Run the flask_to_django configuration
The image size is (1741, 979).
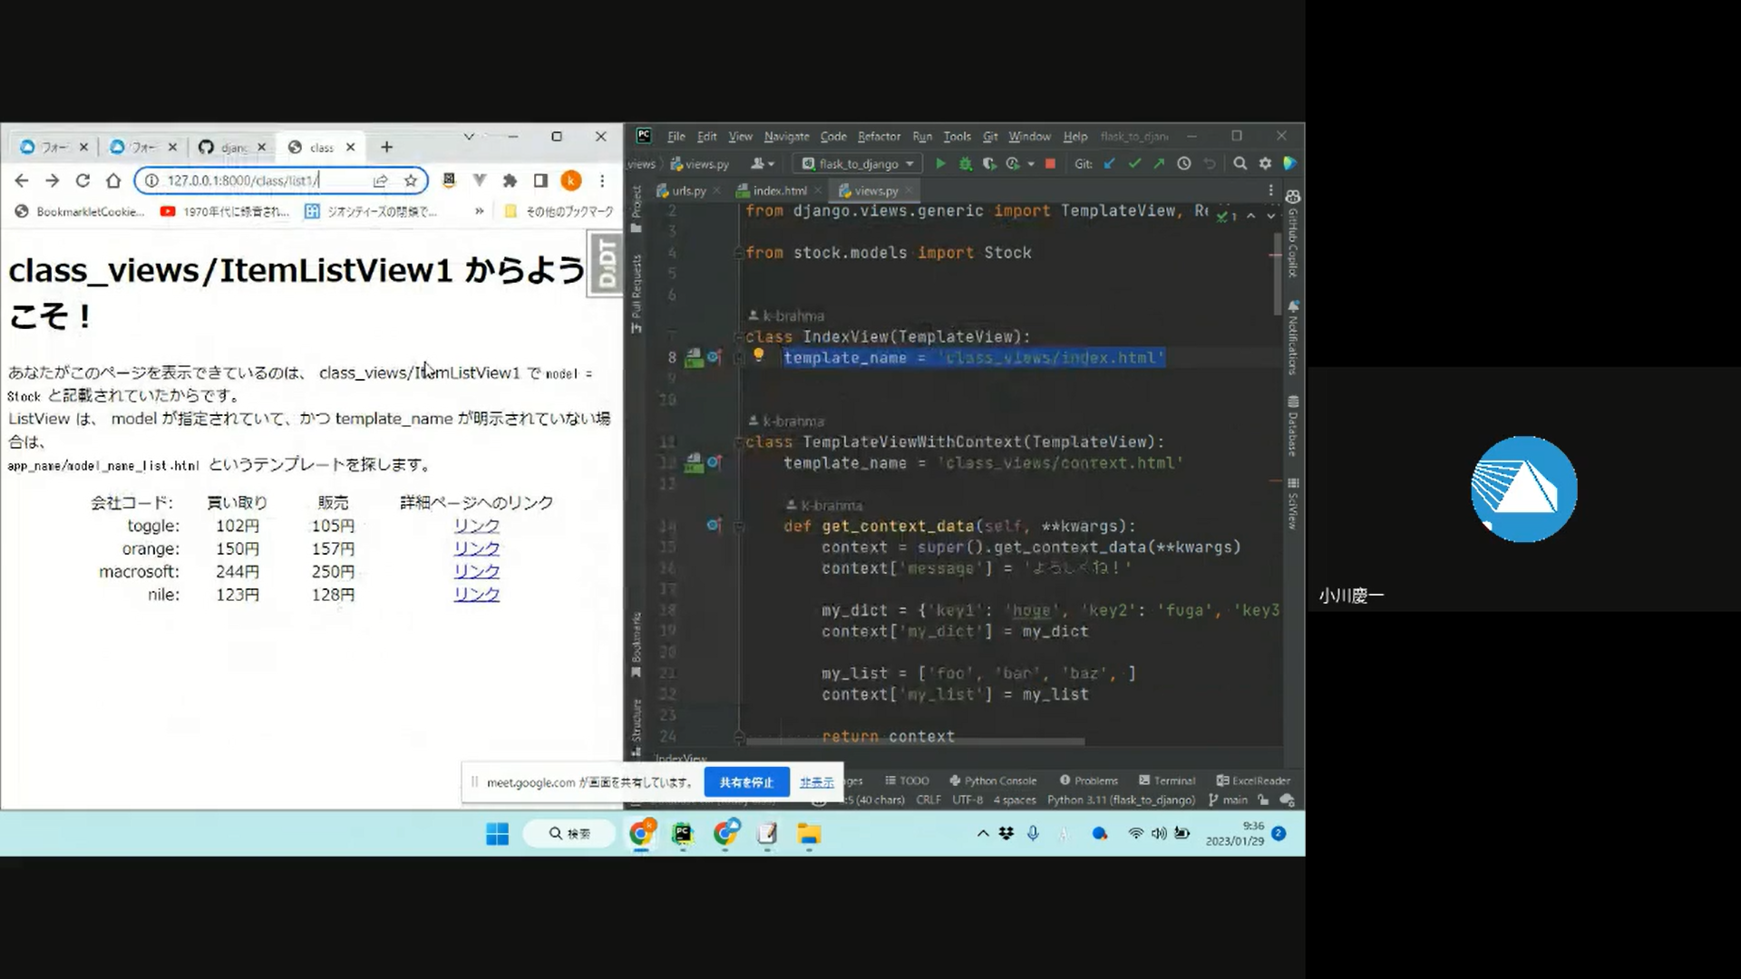pos(940,163)
